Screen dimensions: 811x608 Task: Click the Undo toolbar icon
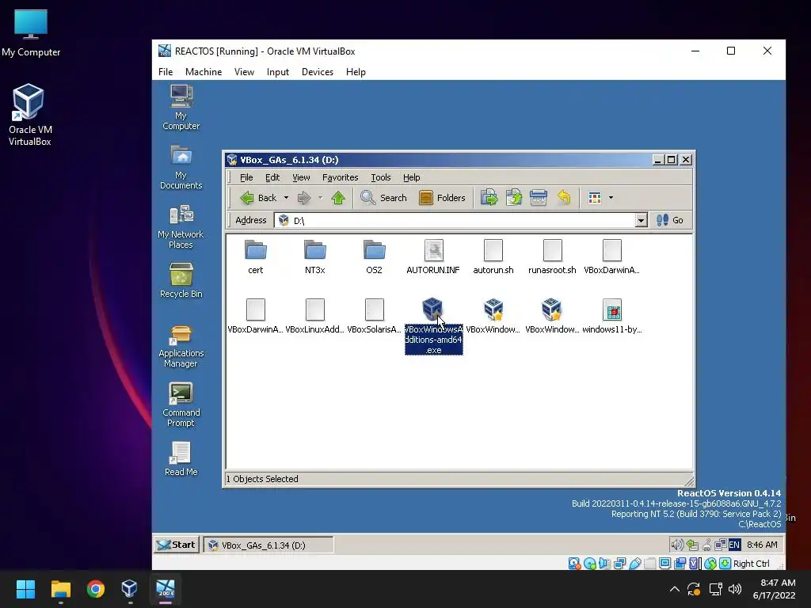pyautogui.click(x=564, y=197)
